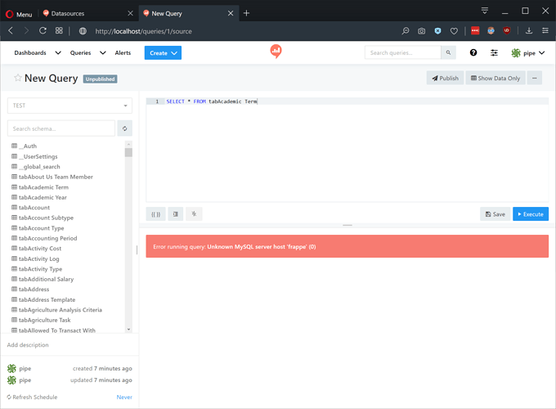Open the pipe user dropdown arrow
Viewport: 556px width, 409px height.
coord(542,53)
